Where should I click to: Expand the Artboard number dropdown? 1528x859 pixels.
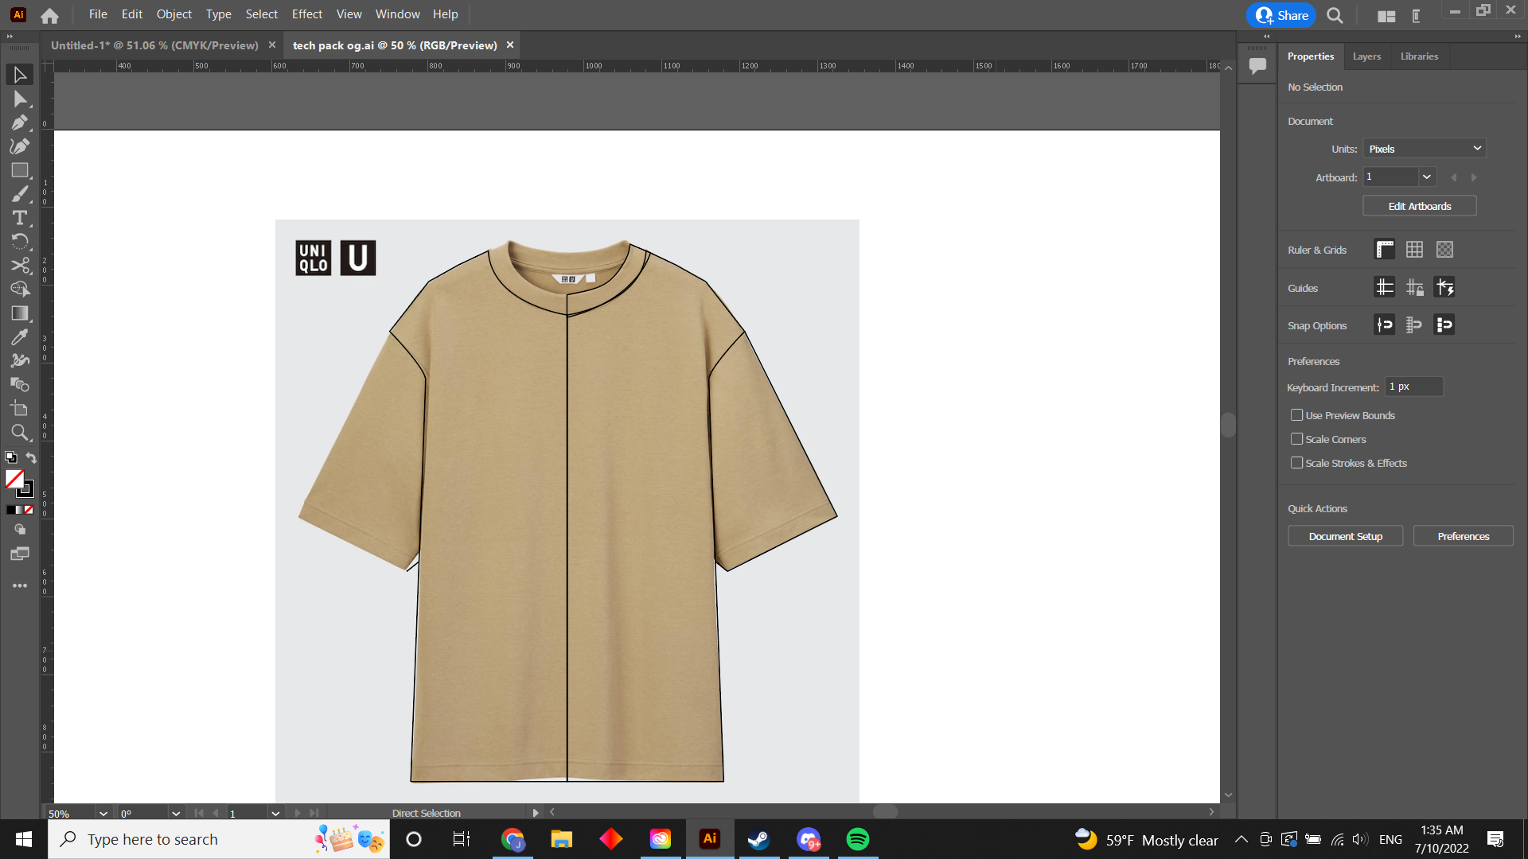(1426, 177)
